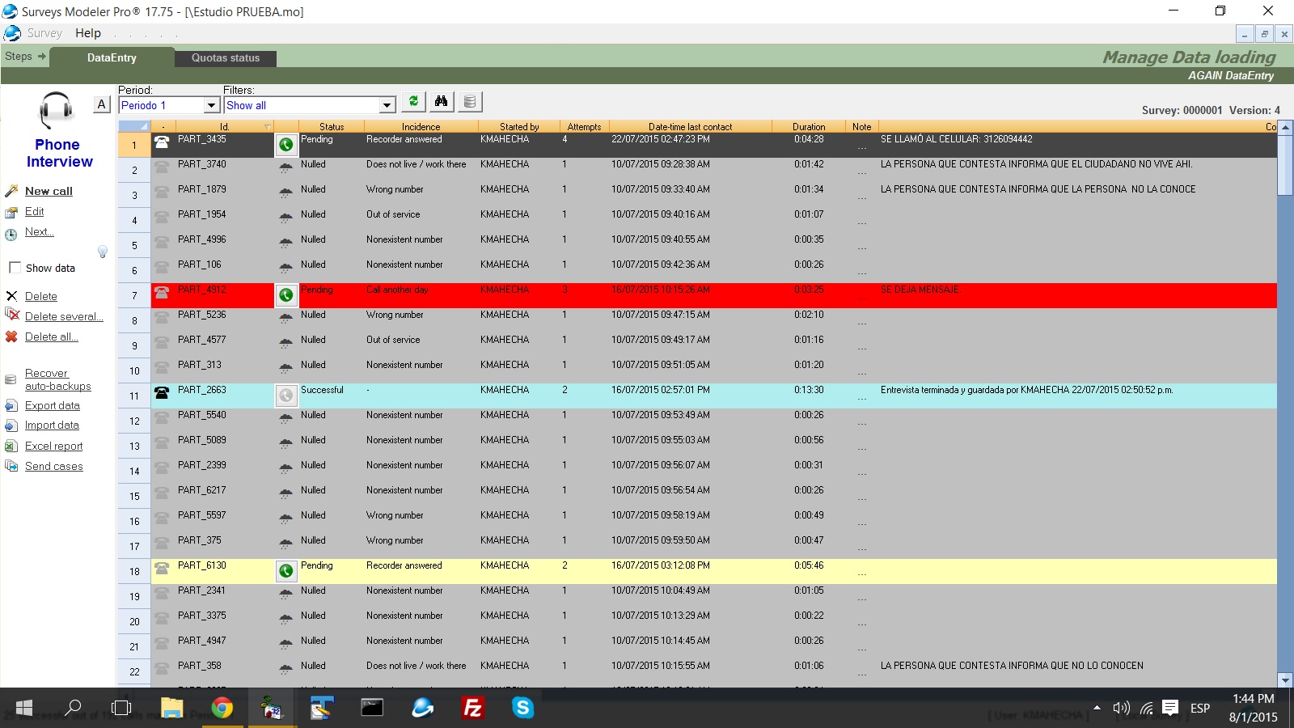The height and width of the screenshot is (728, 1294).
Task: Click the New call link
Action: coord(49,191)
